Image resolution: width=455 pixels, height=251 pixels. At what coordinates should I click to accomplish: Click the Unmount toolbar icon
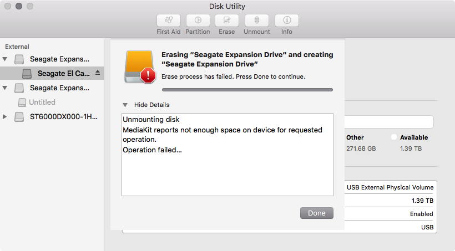click(x=256, y=21)
